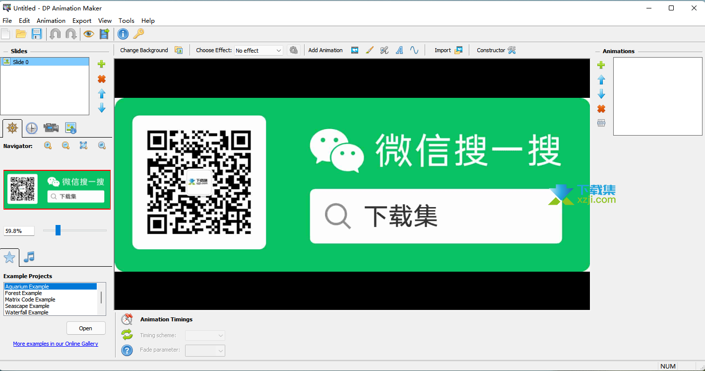Open the File menu
The width and height of the screenshot is (705, 371).
tap(7, 21)
